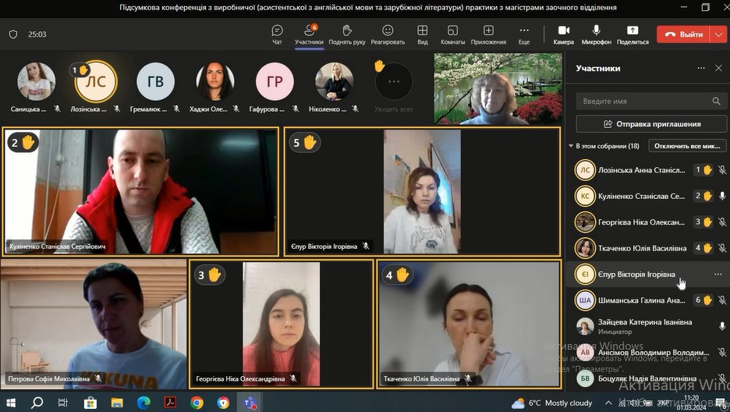This screenshot has width=730, height=412.
Task: Open the Вид view options
Action: point(422,34)
